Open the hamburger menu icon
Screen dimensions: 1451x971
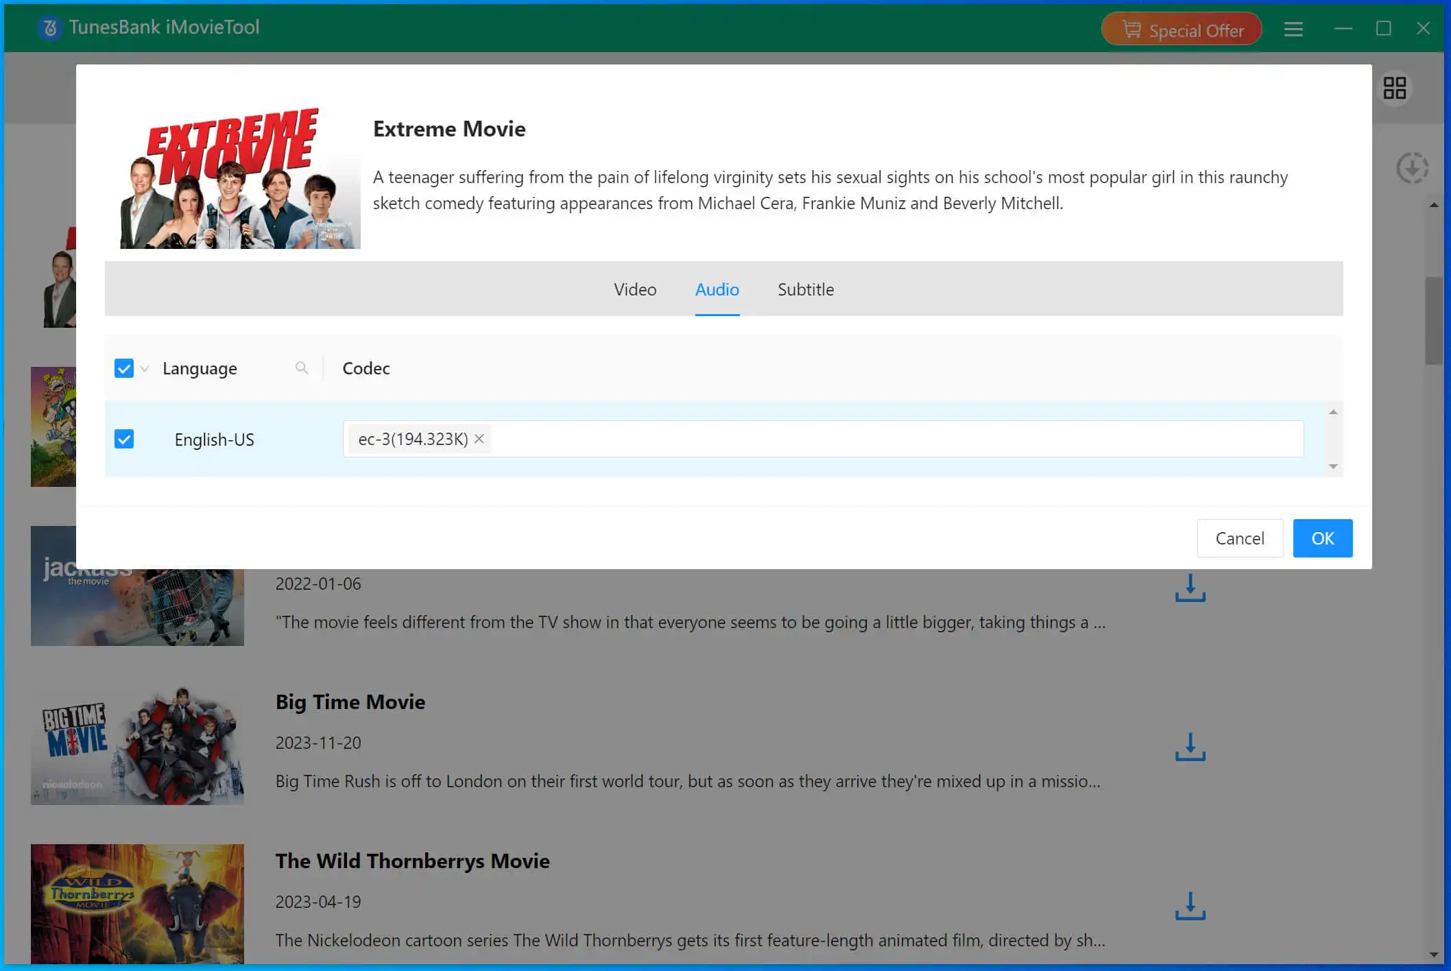(x=1293, y=29)
